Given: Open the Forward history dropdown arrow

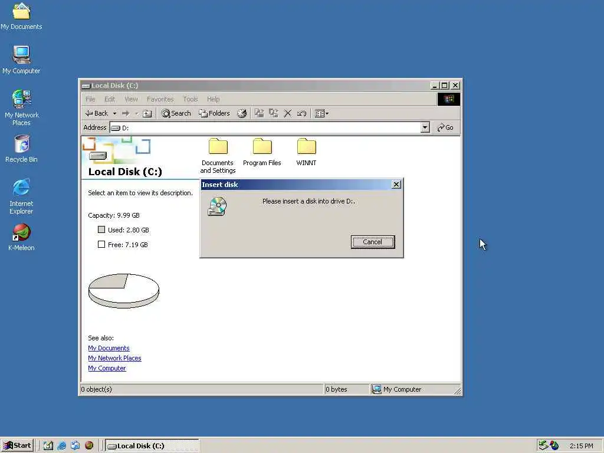Looking at the screenshot, I should (136, 113).
